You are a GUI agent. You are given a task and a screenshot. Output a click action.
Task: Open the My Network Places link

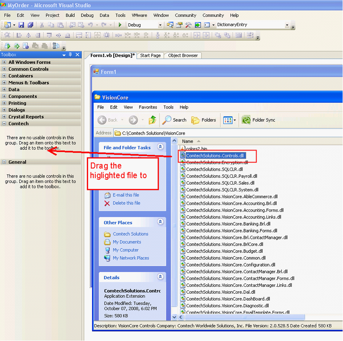pos(131,258)
